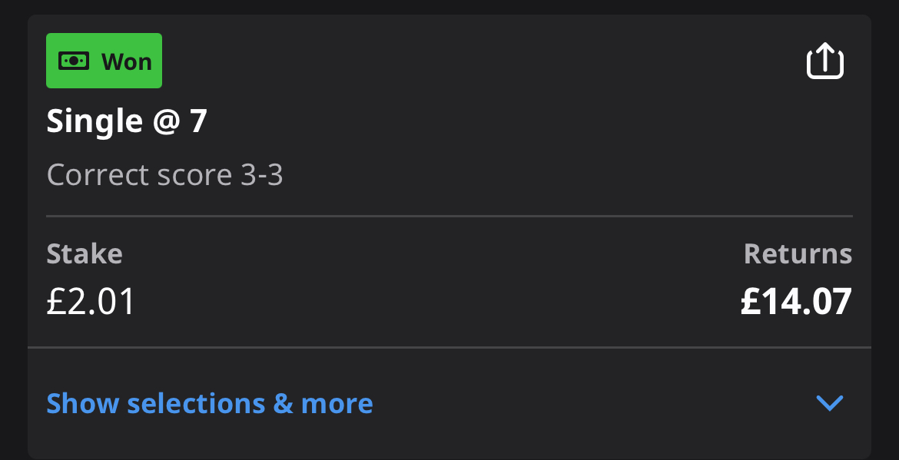Viewport: 899px width, 460px height.
Task: Click the 3-3 score text
Action: [261, 175]
